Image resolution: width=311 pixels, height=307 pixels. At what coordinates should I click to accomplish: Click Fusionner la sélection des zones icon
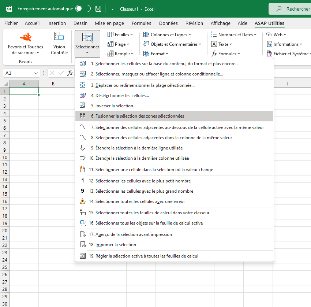click(x=83, y=116)
